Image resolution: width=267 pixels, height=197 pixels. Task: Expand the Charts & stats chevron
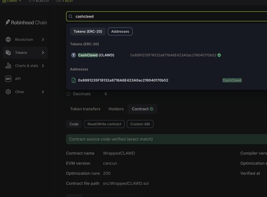(x=43, y=66)
